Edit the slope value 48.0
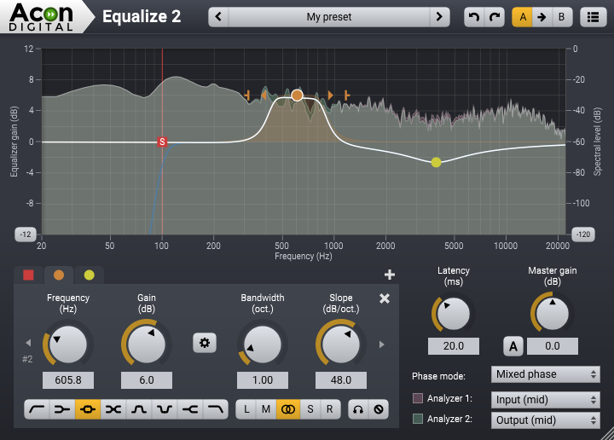The height and width of the screenshot is (440, 614). point(340,380)
